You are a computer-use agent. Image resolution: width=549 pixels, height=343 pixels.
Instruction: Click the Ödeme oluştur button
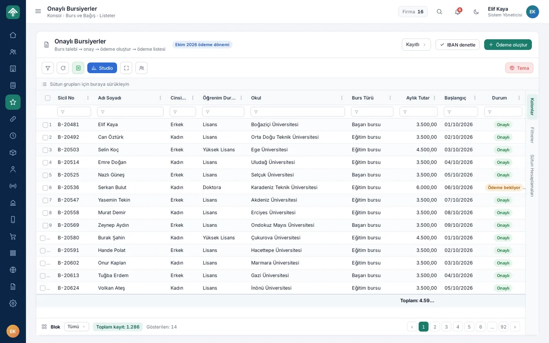click(508, 45)
